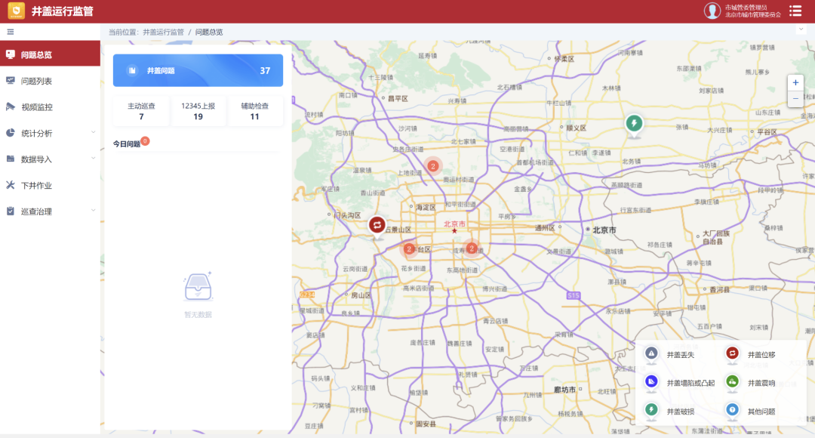Open the list menu icon in top-right header
This screenshot has height=438, width=815.
pos(795,11)
